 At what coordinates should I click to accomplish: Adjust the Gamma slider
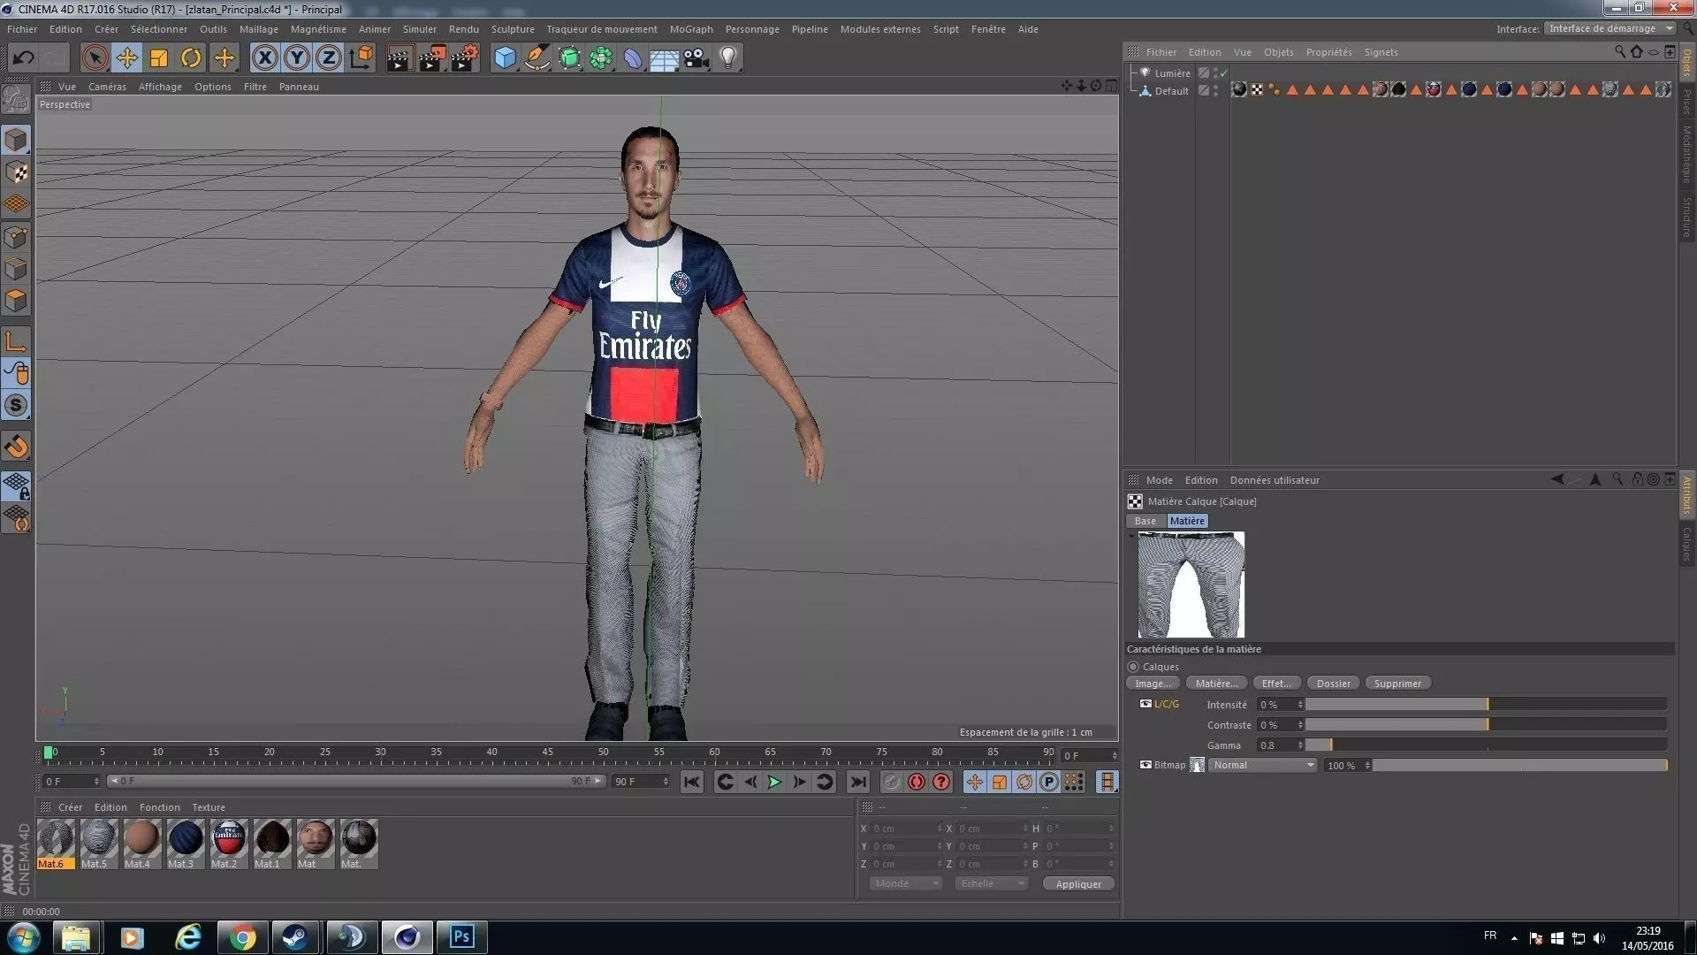coord(1486,745)
